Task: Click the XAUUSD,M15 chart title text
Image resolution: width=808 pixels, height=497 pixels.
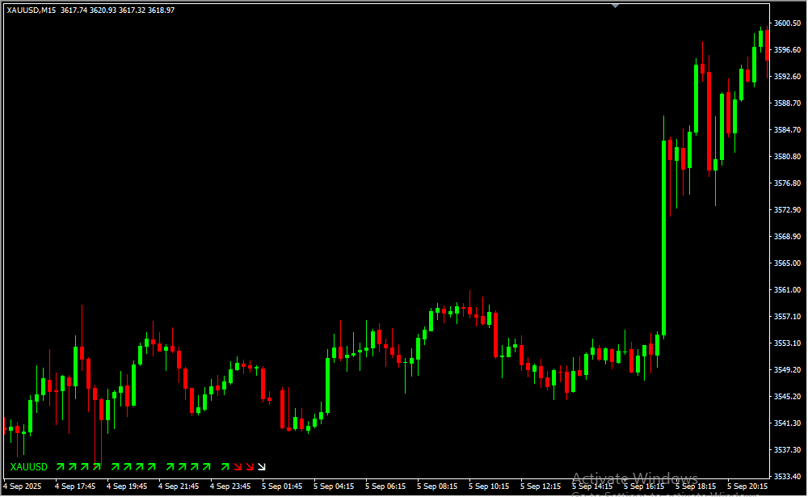Action: point(32,10)
